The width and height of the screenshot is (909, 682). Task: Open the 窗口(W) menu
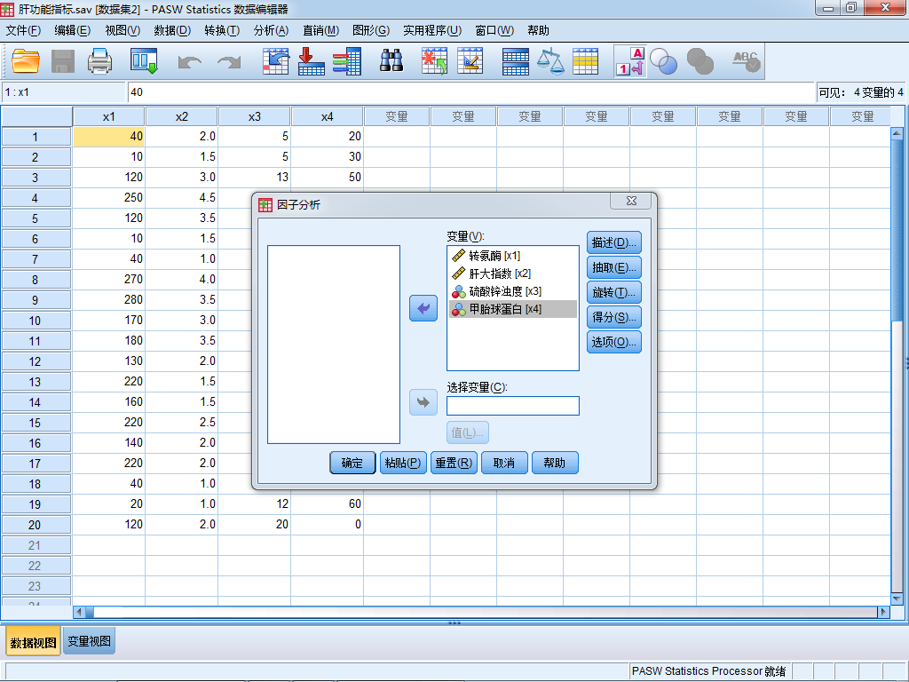tap(494, 30)
